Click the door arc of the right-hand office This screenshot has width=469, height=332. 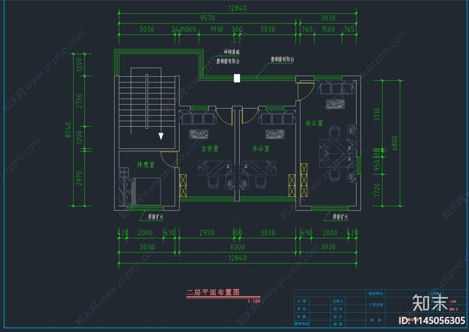[x=306, y=91]
